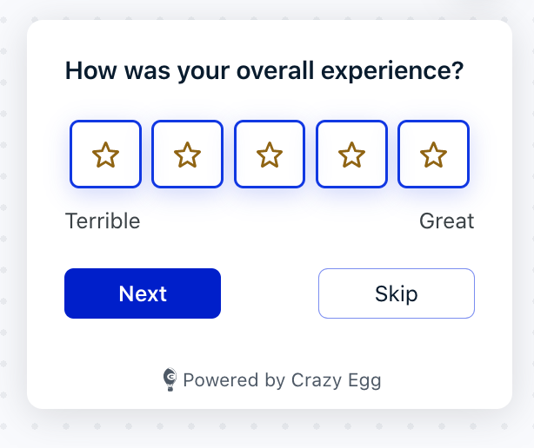Screen dimensions: 534x448
Task: Rate experience as lowest star near Terrible
Action: pos(105,154)
